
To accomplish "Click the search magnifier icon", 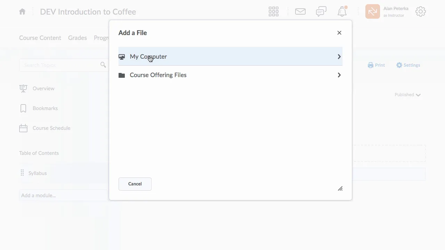I will click(x=103, y=65).
